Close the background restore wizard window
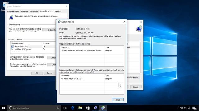The height and width of the screenshot is (111, 199). pyautogui.click(x=141, y=22)
